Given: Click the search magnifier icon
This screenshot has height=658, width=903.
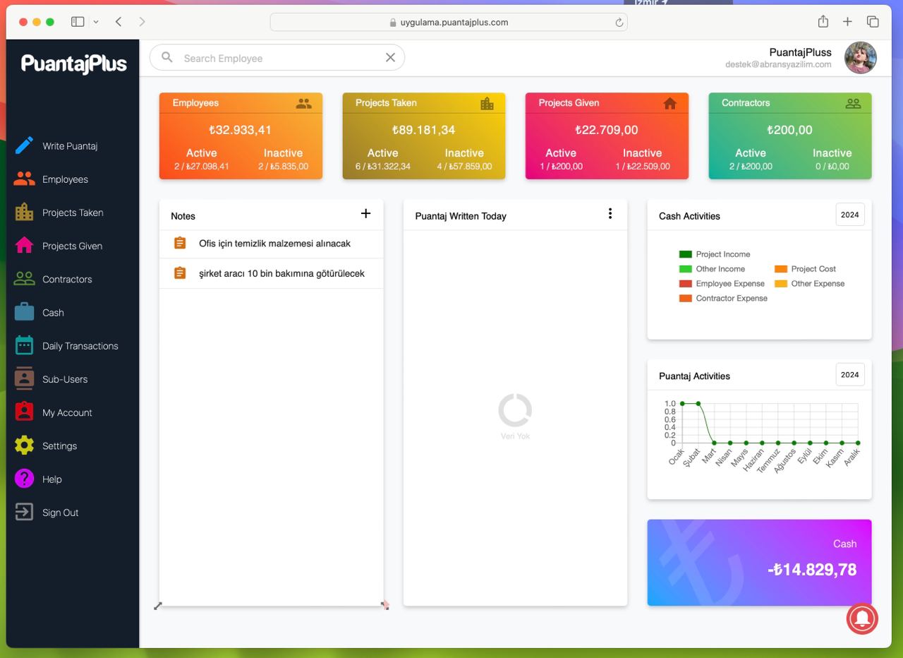Looking at the screenshot, I should click(x=167, y=57).
